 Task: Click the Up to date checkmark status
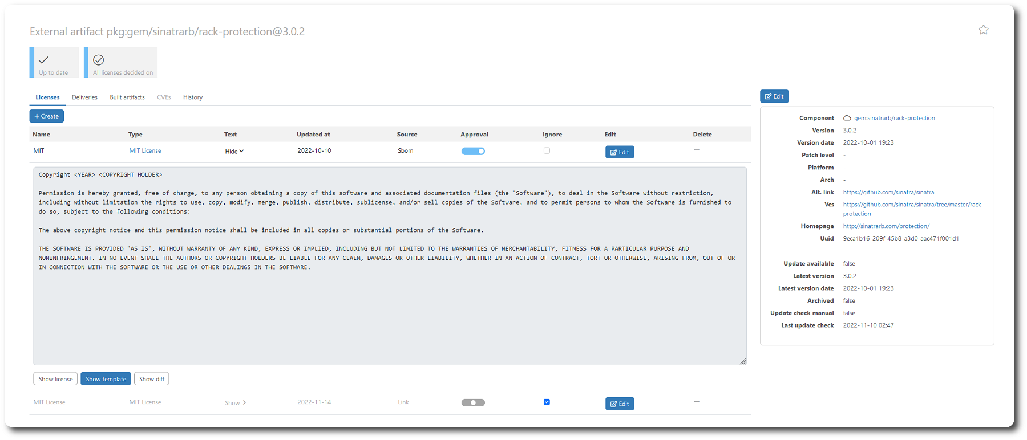(54, 62)
